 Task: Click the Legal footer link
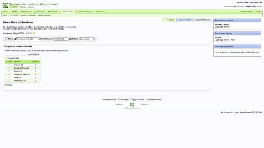pos(236,112)
